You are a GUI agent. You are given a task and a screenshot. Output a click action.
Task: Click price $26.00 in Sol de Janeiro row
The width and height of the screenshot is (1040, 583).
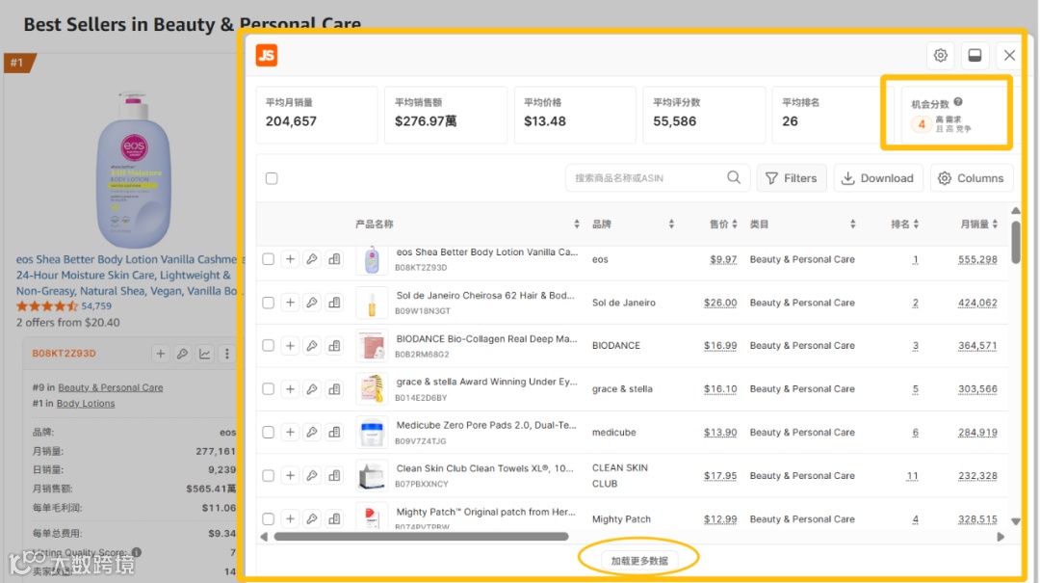tap(720, 303)
